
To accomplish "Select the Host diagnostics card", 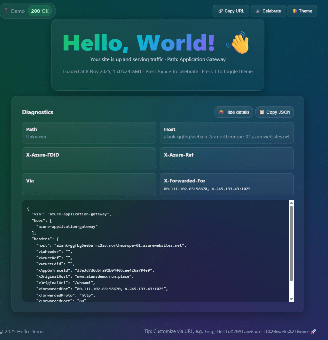I will (227, 133).
